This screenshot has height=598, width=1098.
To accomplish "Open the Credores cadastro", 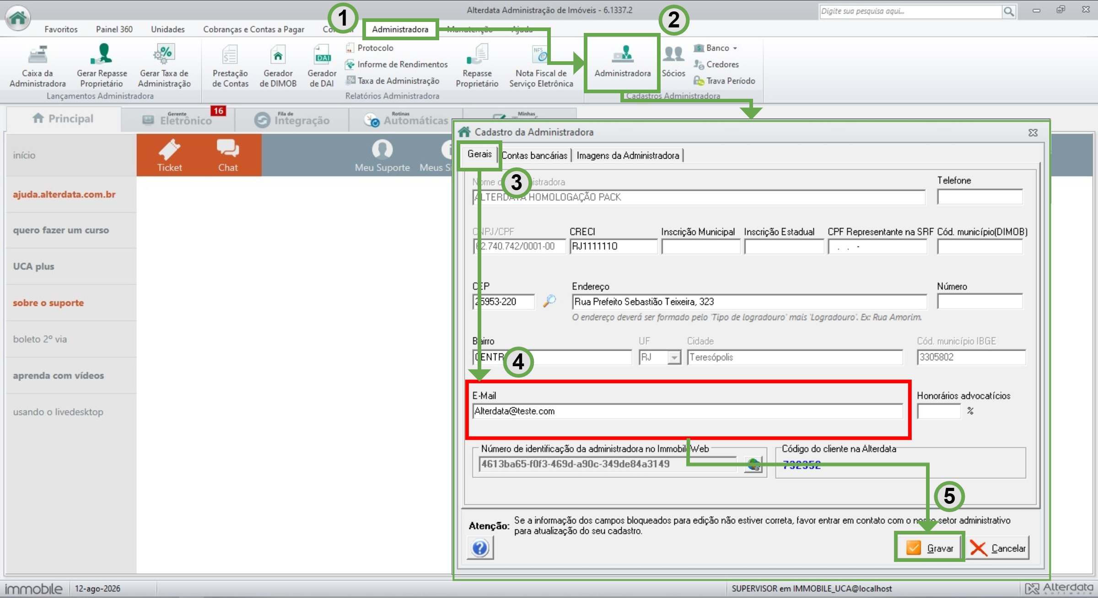I will pos(716,64).
